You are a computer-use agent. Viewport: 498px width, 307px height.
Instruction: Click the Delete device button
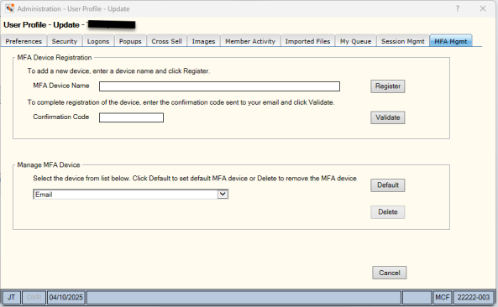(x=387, y=212)
